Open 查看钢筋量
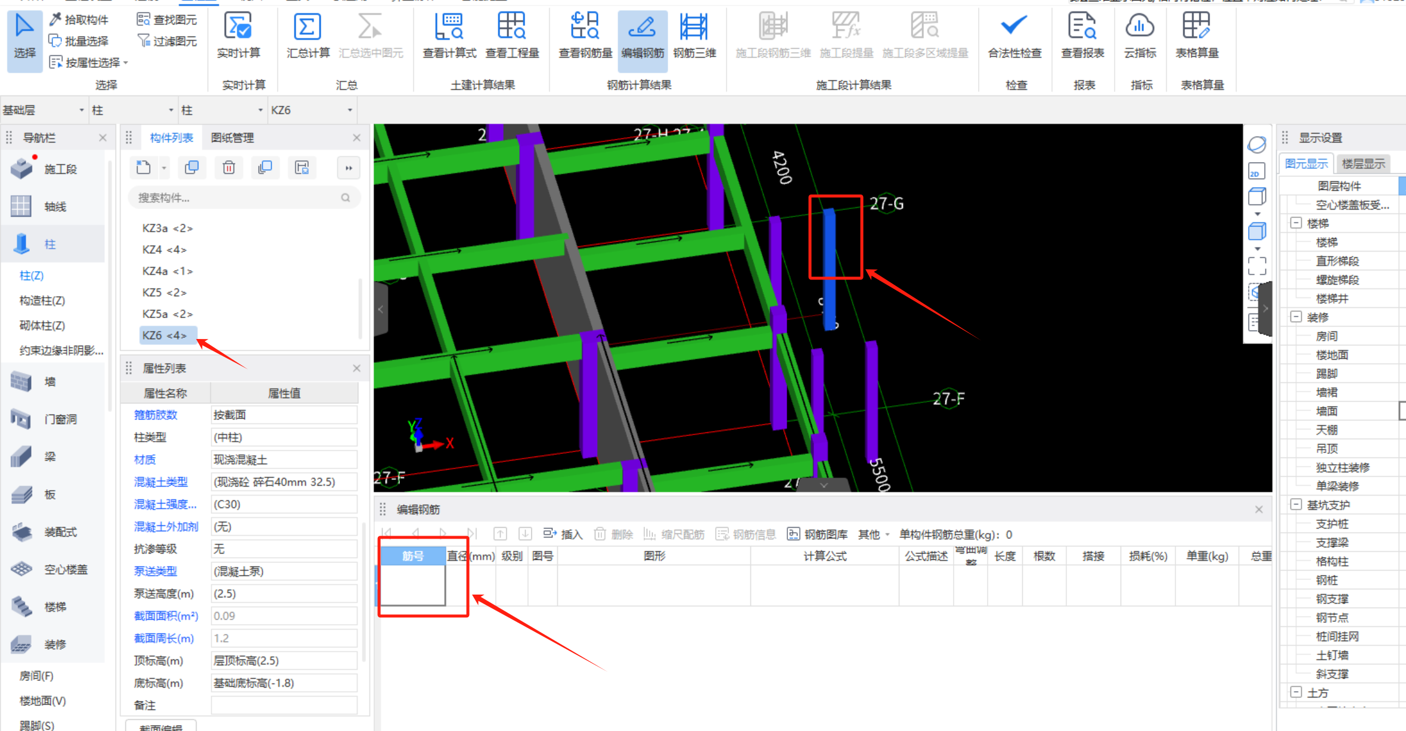The image size is (1406, 731). pyautogui.click(x=585, y=37)
